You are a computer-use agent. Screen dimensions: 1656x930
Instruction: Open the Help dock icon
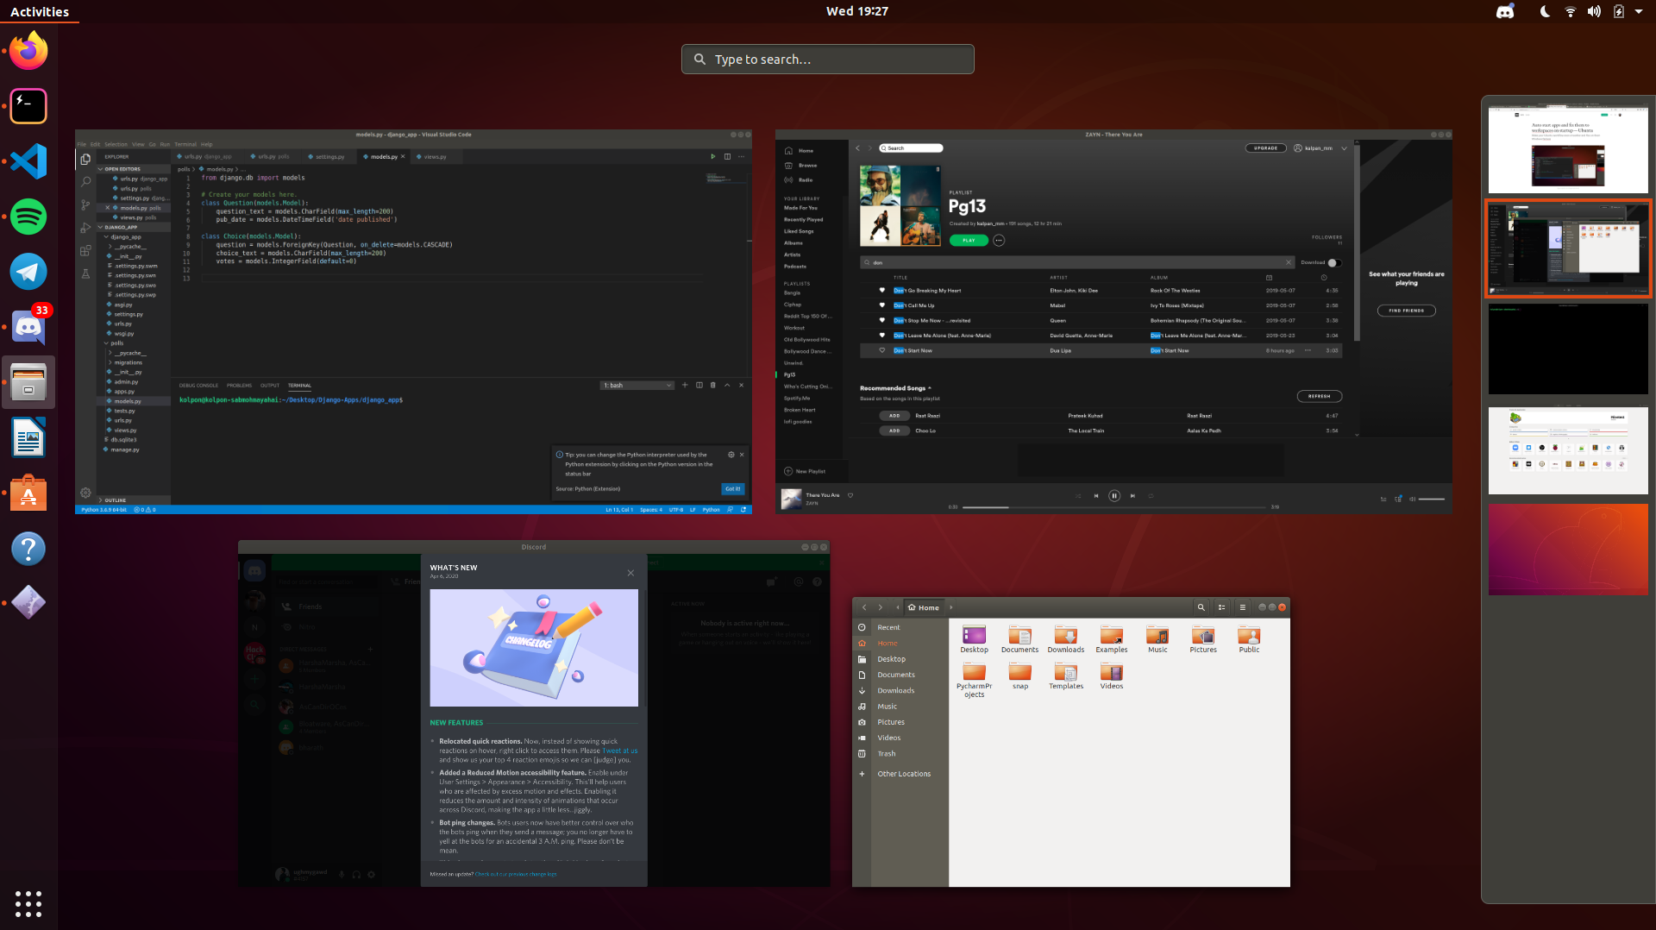[x=28, y=548]
